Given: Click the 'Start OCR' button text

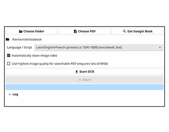Looking at the screenshot, I should coord(87,72).
